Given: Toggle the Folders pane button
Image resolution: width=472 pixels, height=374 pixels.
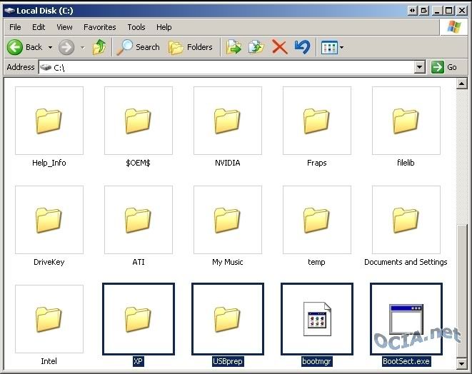Looking at the screenshot, I should [x=191, y=47].
